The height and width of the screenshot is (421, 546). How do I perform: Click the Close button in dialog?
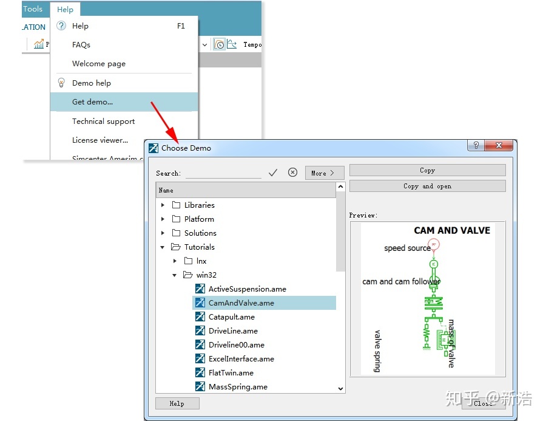[484, 403]
